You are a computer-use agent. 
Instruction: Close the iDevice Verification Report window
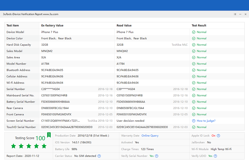tap(245, 14)
